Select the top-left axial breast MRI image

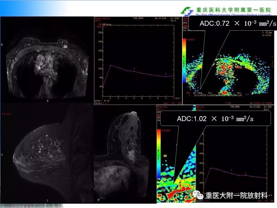[x=47, y=60]
